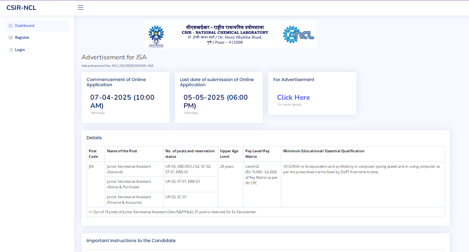The image size is (469, 252).
Task: Go to the Register menu item
Action: 22,38
